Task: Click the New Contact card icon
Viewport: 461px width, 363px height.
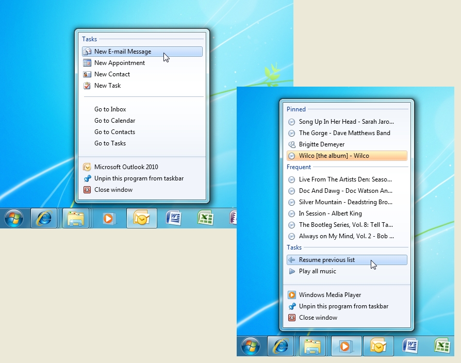Action: pyautogui.click(x=87, y=74)
